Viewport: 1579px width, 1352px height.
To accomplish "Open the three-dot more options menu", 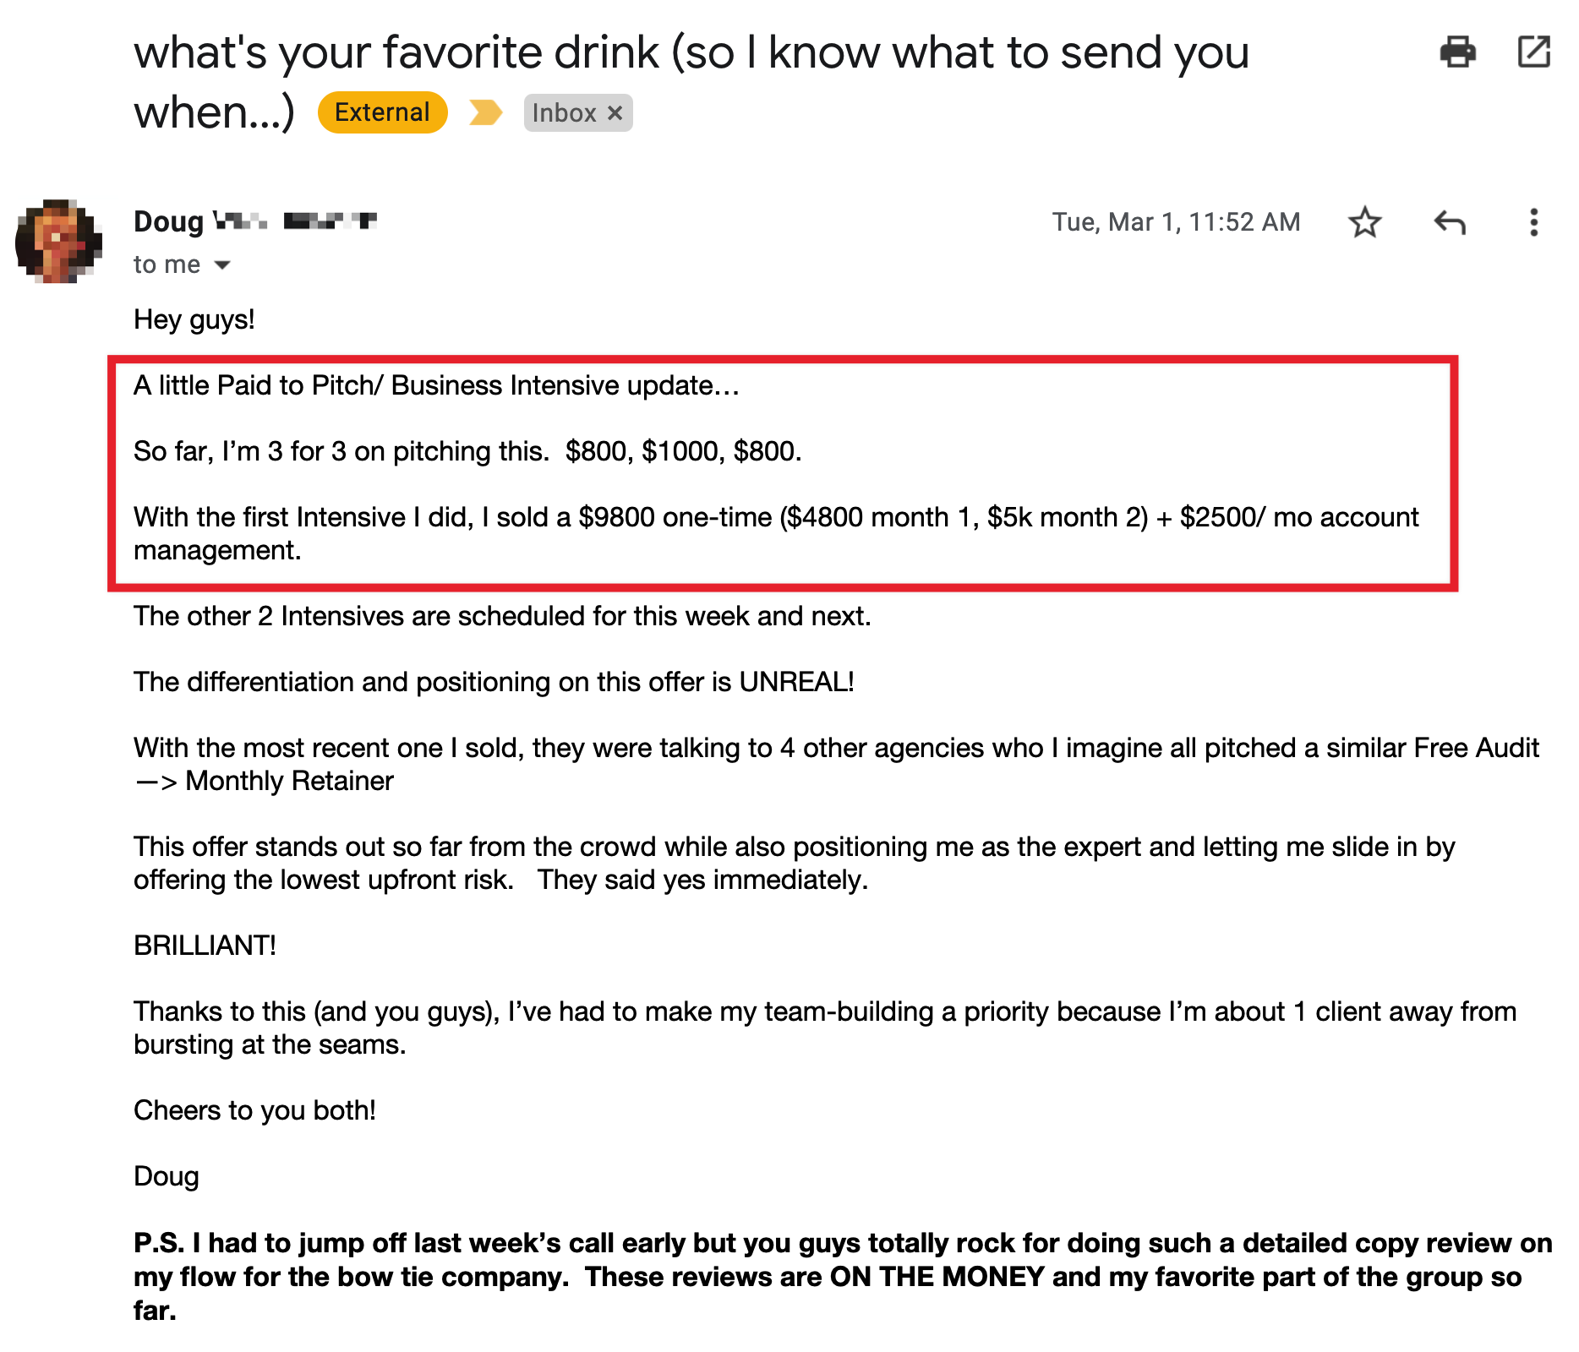I will click(1533, 222).
